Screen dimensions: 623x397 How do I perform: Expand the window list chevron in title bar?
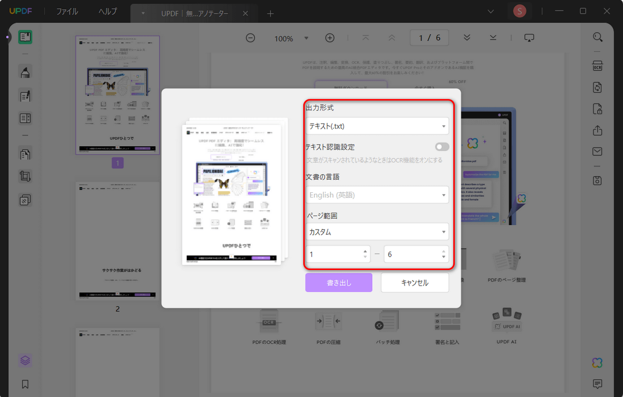pos(491,11)
